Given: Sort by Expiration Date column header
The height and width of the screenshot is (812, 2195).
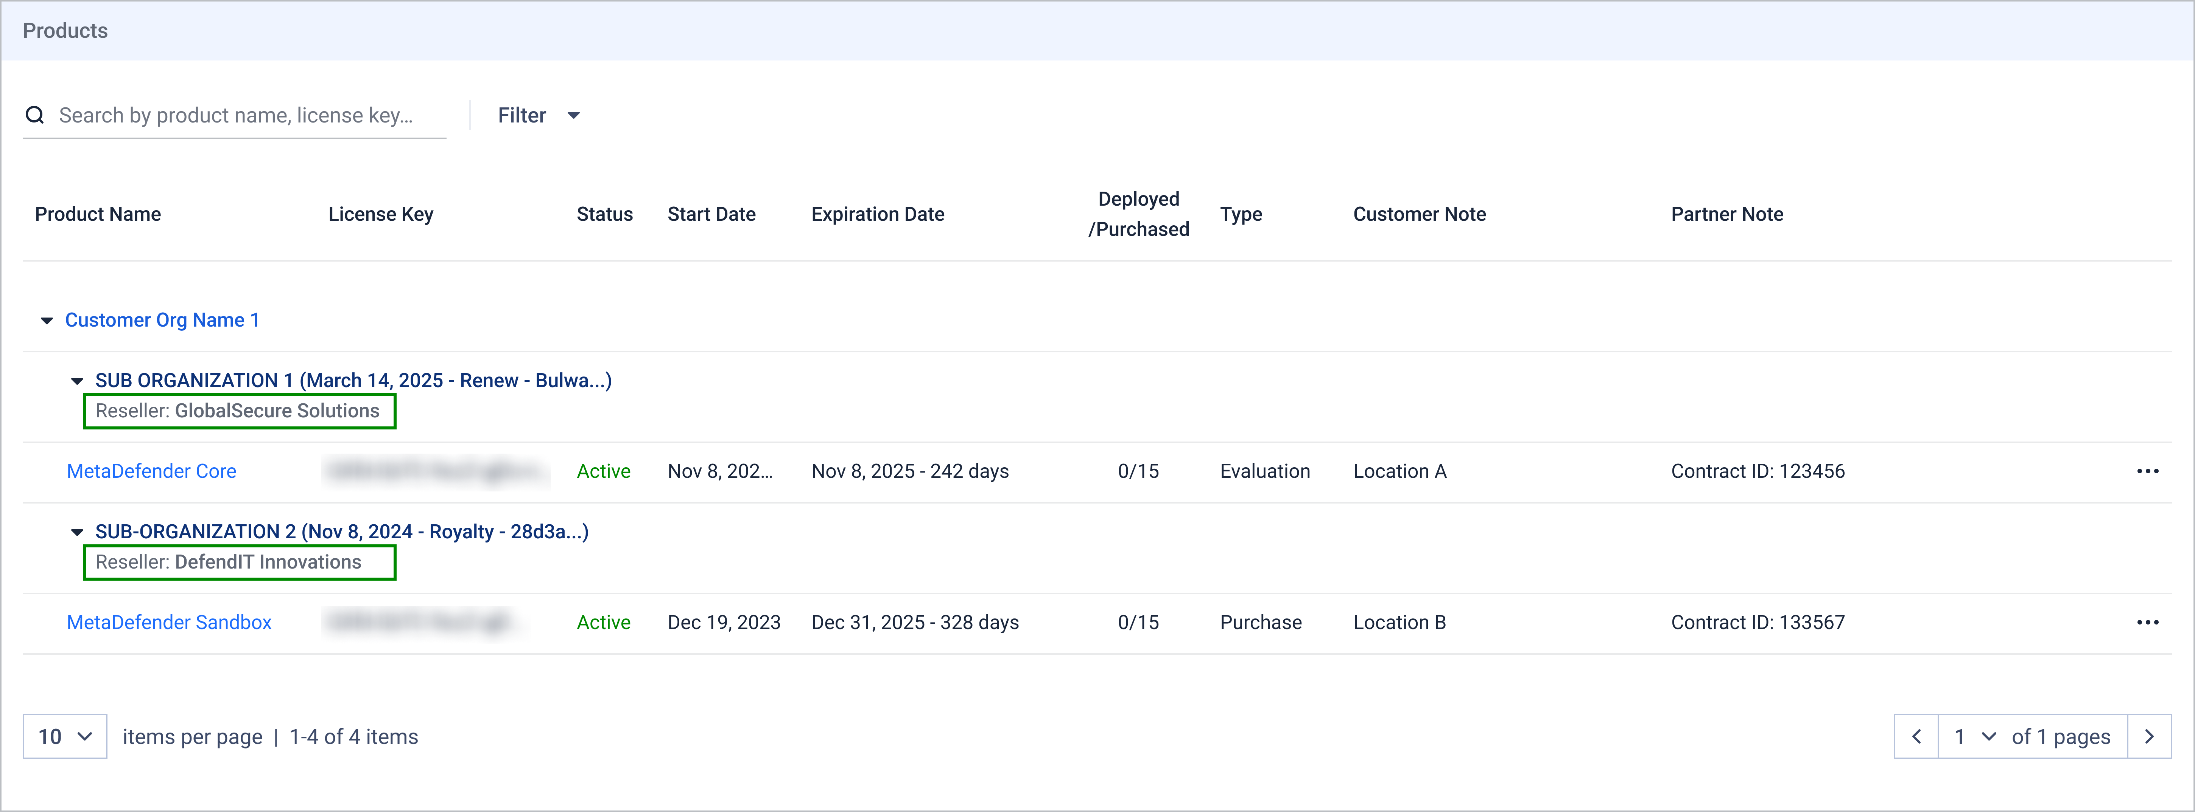Looking at the screenshot, I should click(878, 214).
